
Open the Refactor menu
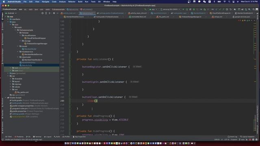(72, 2)
